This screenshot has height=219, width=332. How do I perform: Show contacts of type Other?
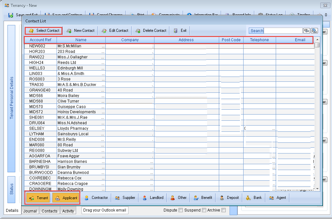[x=179, y=198]
